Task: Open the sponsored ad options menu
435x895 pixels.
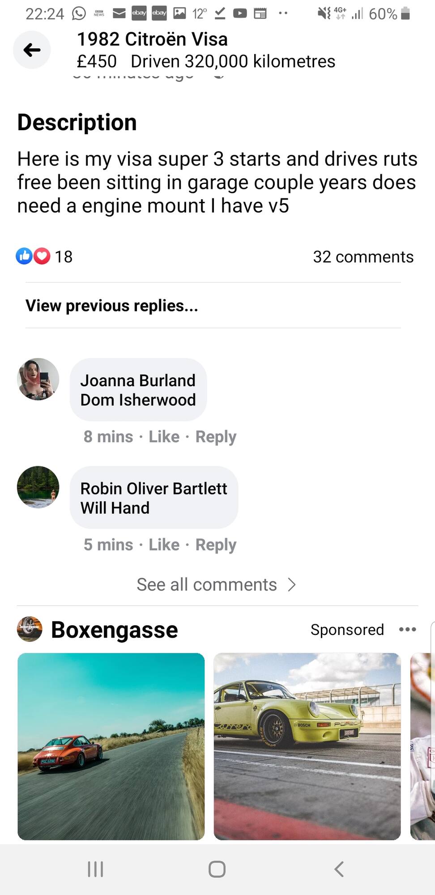Action: tap(408, 629)
